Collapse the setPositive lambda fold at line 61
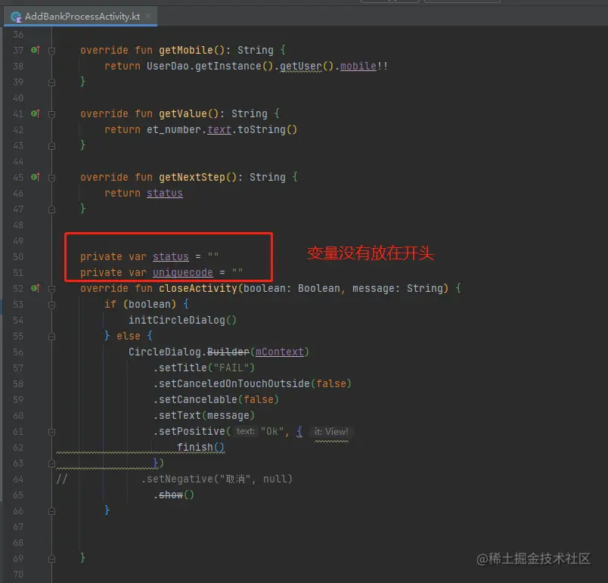608x583 pixels. pos(51,432)
